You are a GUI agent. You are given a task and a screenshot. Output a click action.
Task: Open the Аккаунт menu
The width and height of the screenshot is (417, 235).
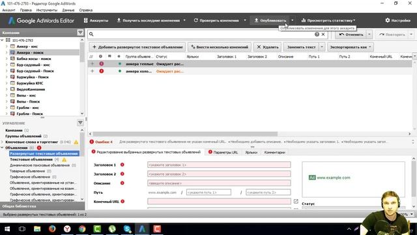[x=8, y=10]
